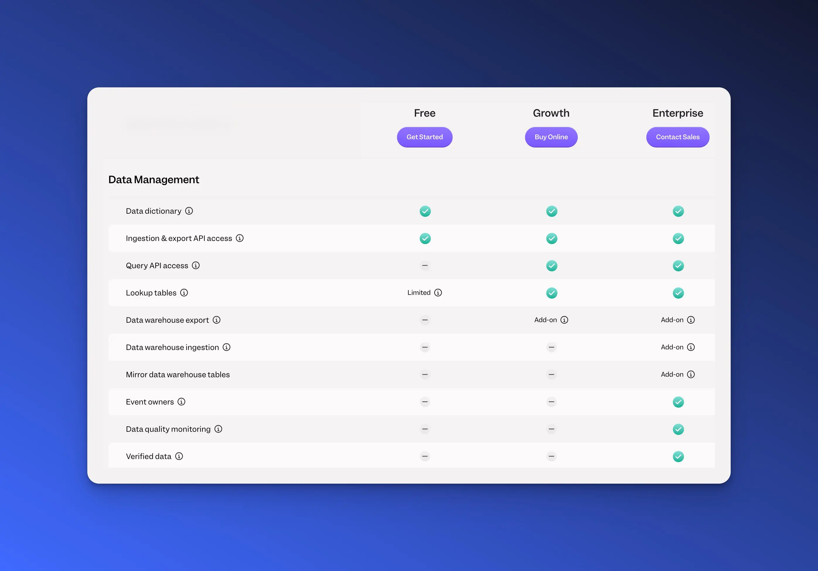Click Enterprise checkmark for Verified data
818x571 pixels.
tap(678, 457)
